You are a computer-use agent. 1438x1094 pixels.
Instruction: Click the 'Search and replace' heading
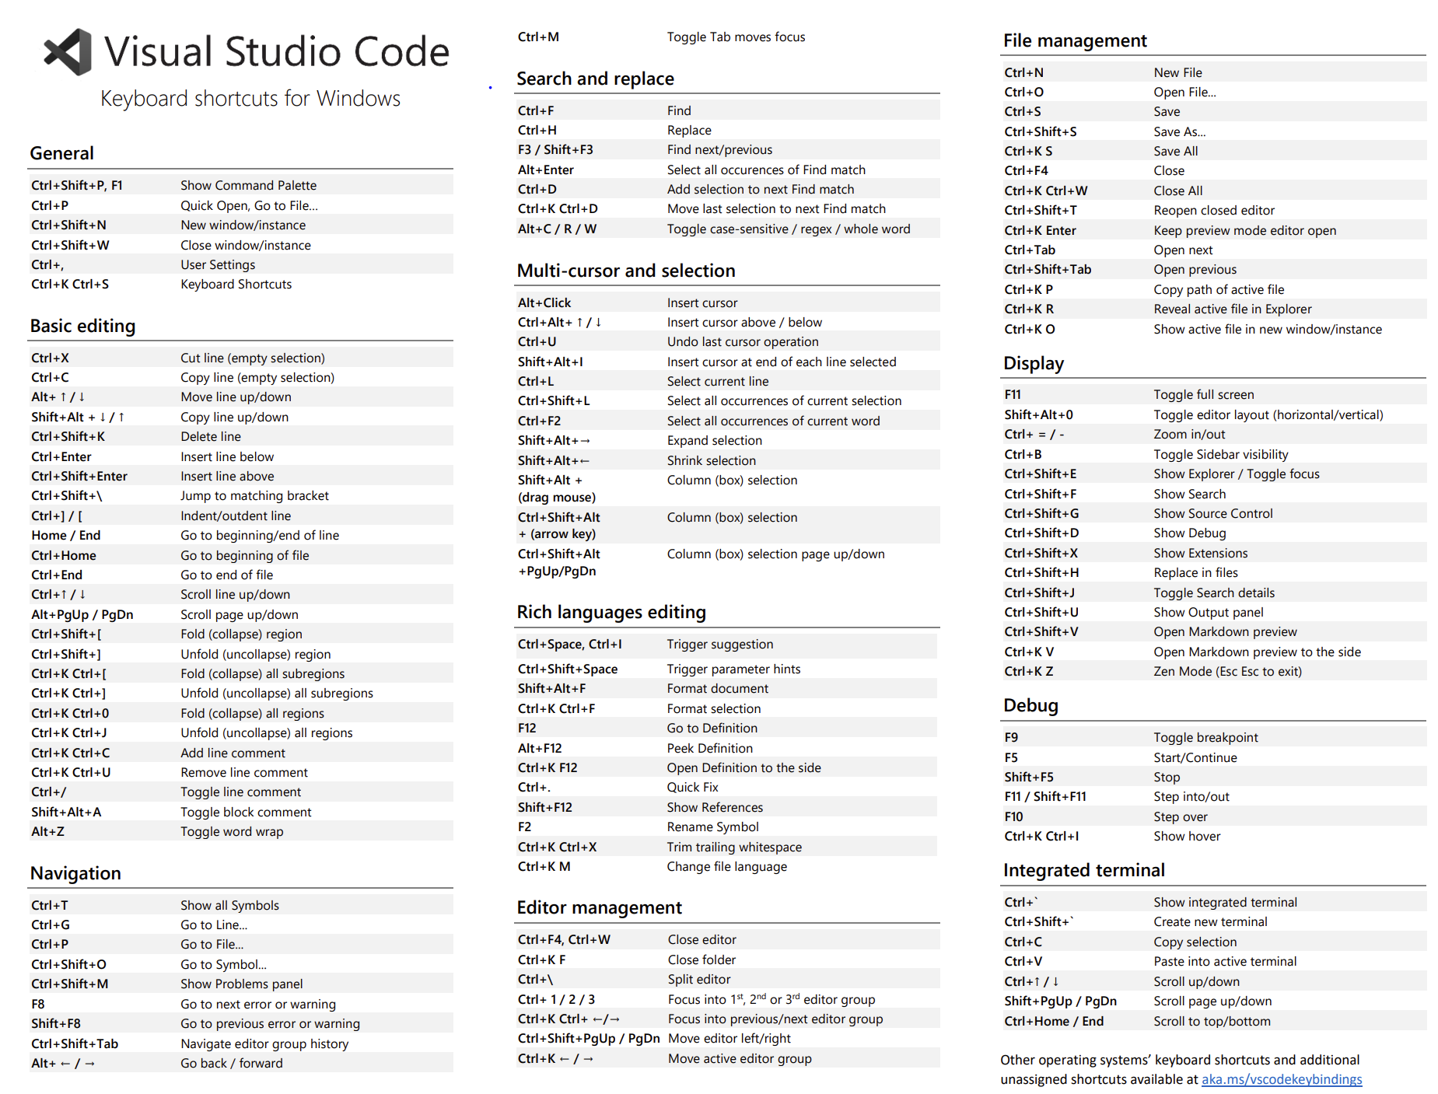coord(595,79)
